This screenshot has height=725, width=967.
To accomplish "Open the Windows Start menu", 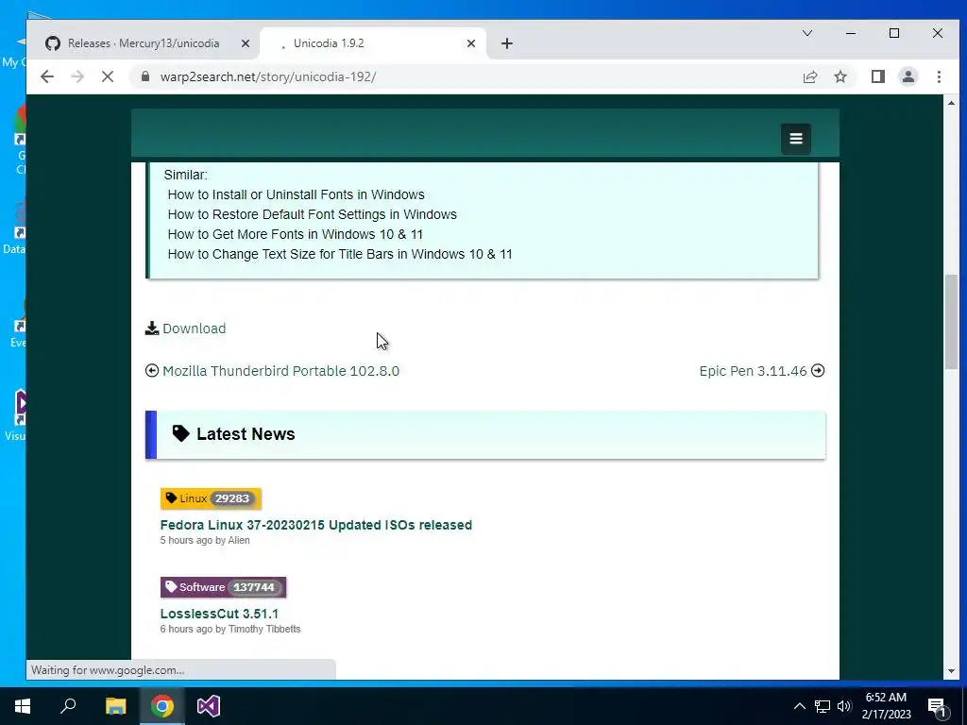I will pyautogui.click(x=23, y=706).
